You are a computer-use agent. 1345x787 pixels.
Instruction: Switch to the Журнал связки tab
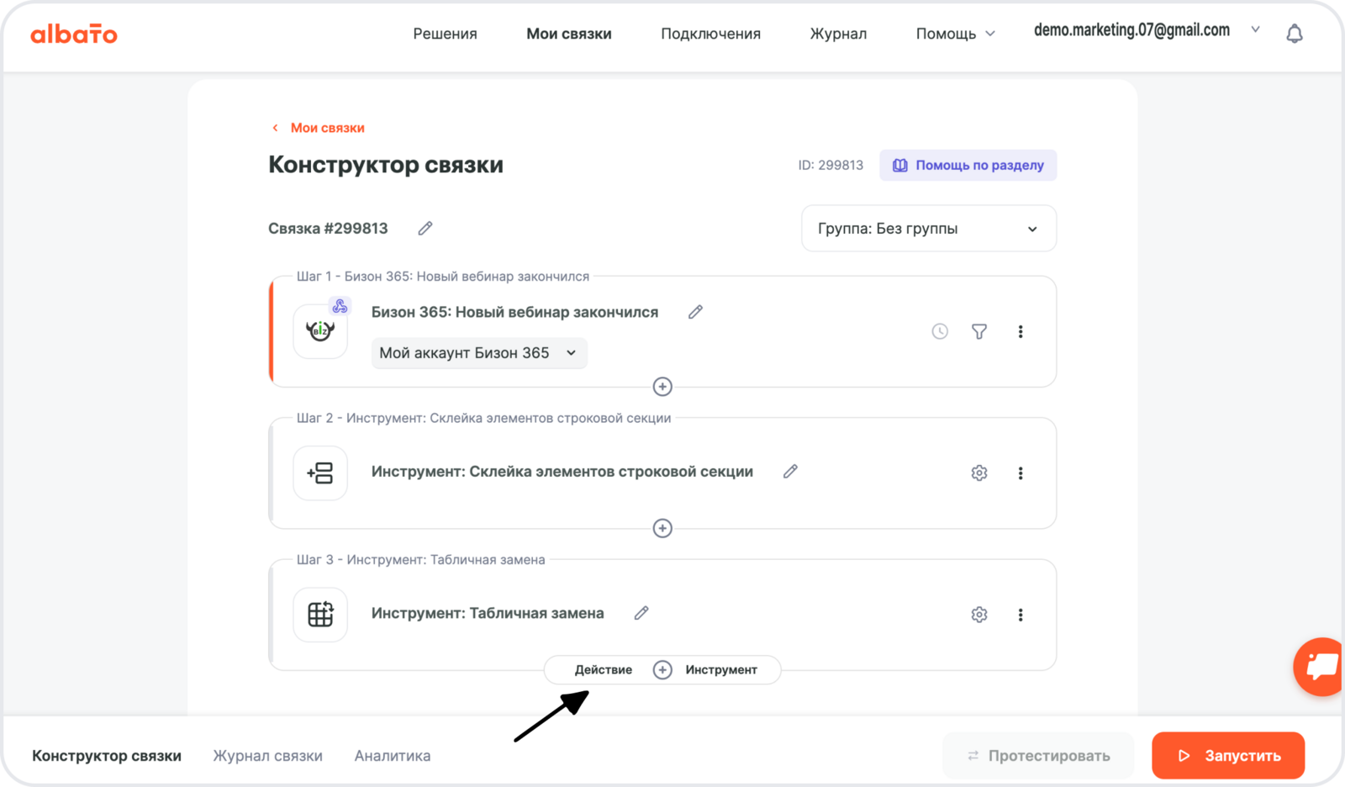pos(267,756)
